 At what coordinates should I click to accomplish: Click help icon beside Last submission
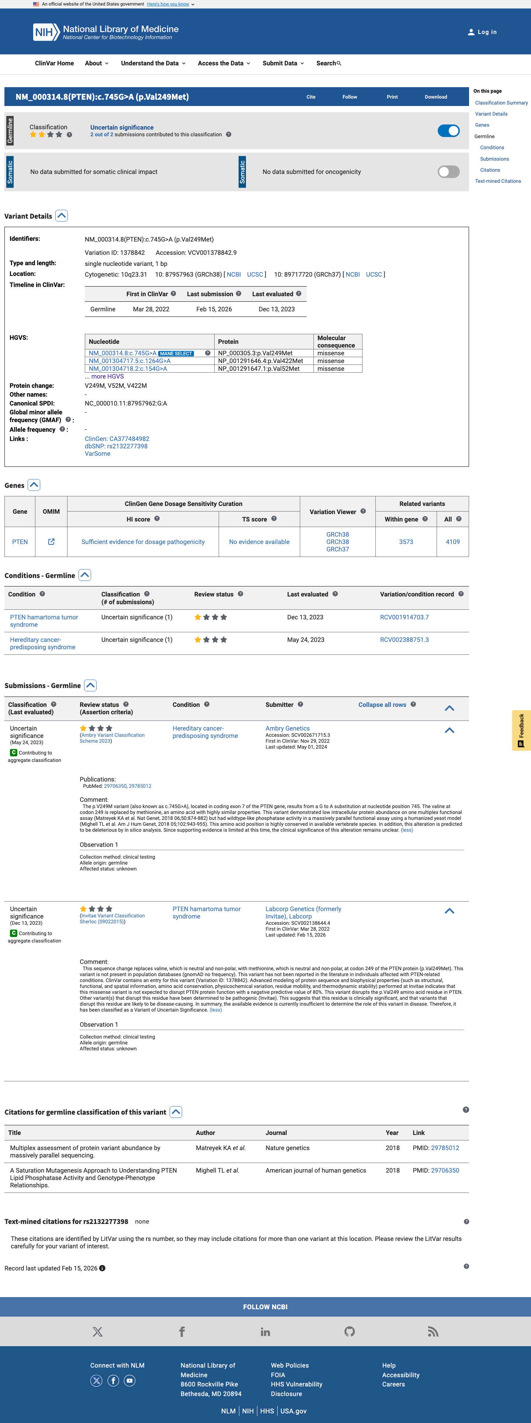coord(238,294)
